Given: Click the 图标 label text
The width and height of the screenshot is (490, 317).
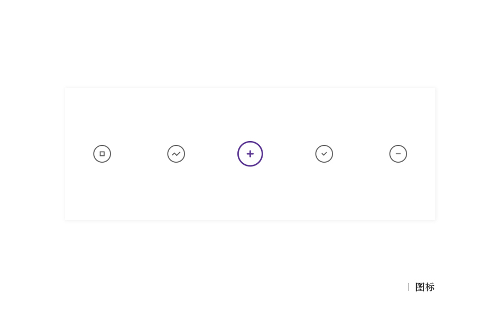Looking at the screenshot, I should pos(424,287).
